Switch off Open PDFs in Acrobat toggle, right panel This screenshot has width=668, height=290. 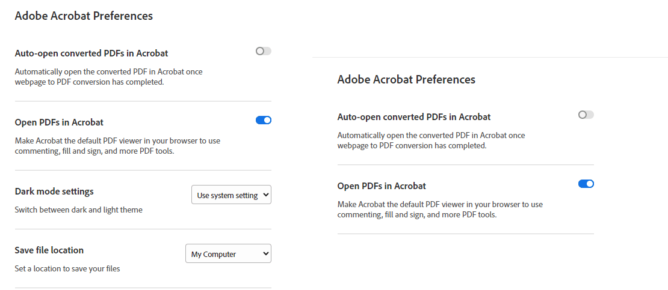586,184
